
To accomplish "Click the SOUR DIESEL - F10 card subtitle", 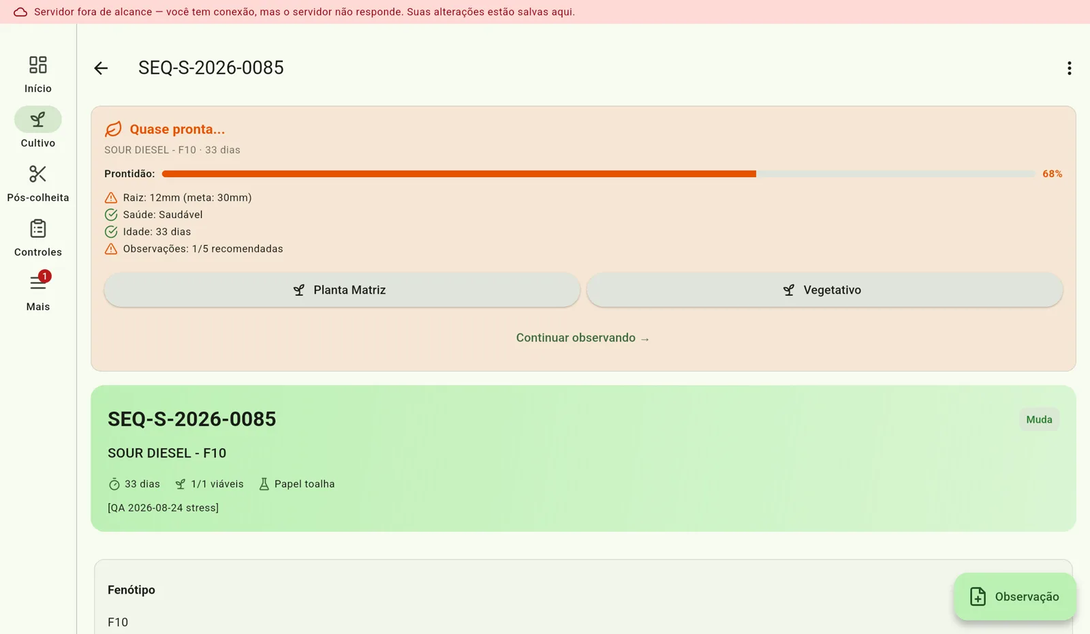I will (167, 453).
